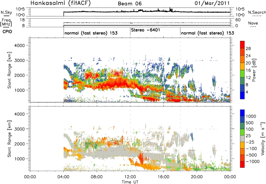Pick the red segment of the power colorbar
The height and width of the screenshot is (184, 266).
(x=242, y=45)
